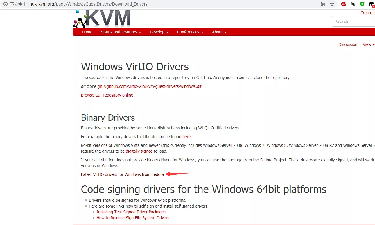Switch to the Discussion tab
Viewport: 375px width, 225px height.
click(x=348, y=44)
